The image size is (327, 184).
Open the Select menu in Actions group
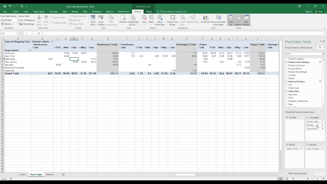pyautogui.click(x=151, y=20)
